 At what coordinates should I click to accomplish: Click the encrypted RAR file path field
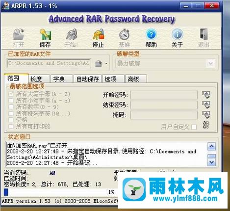click(49, 63)
